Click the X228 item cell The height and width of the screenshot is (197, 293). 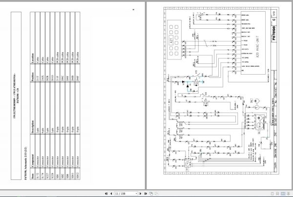point(53,174)
